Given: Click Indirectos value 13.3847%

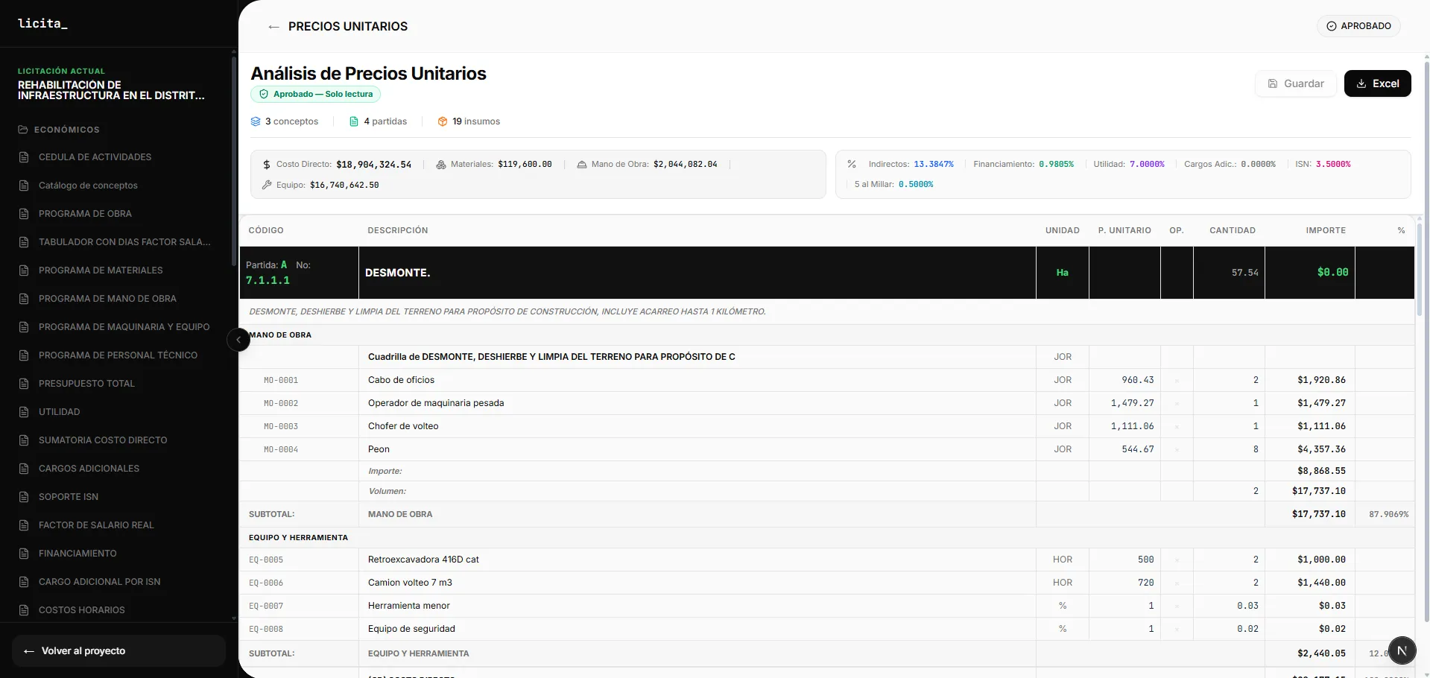Looking at the screenshot, I should coord(934,164).
